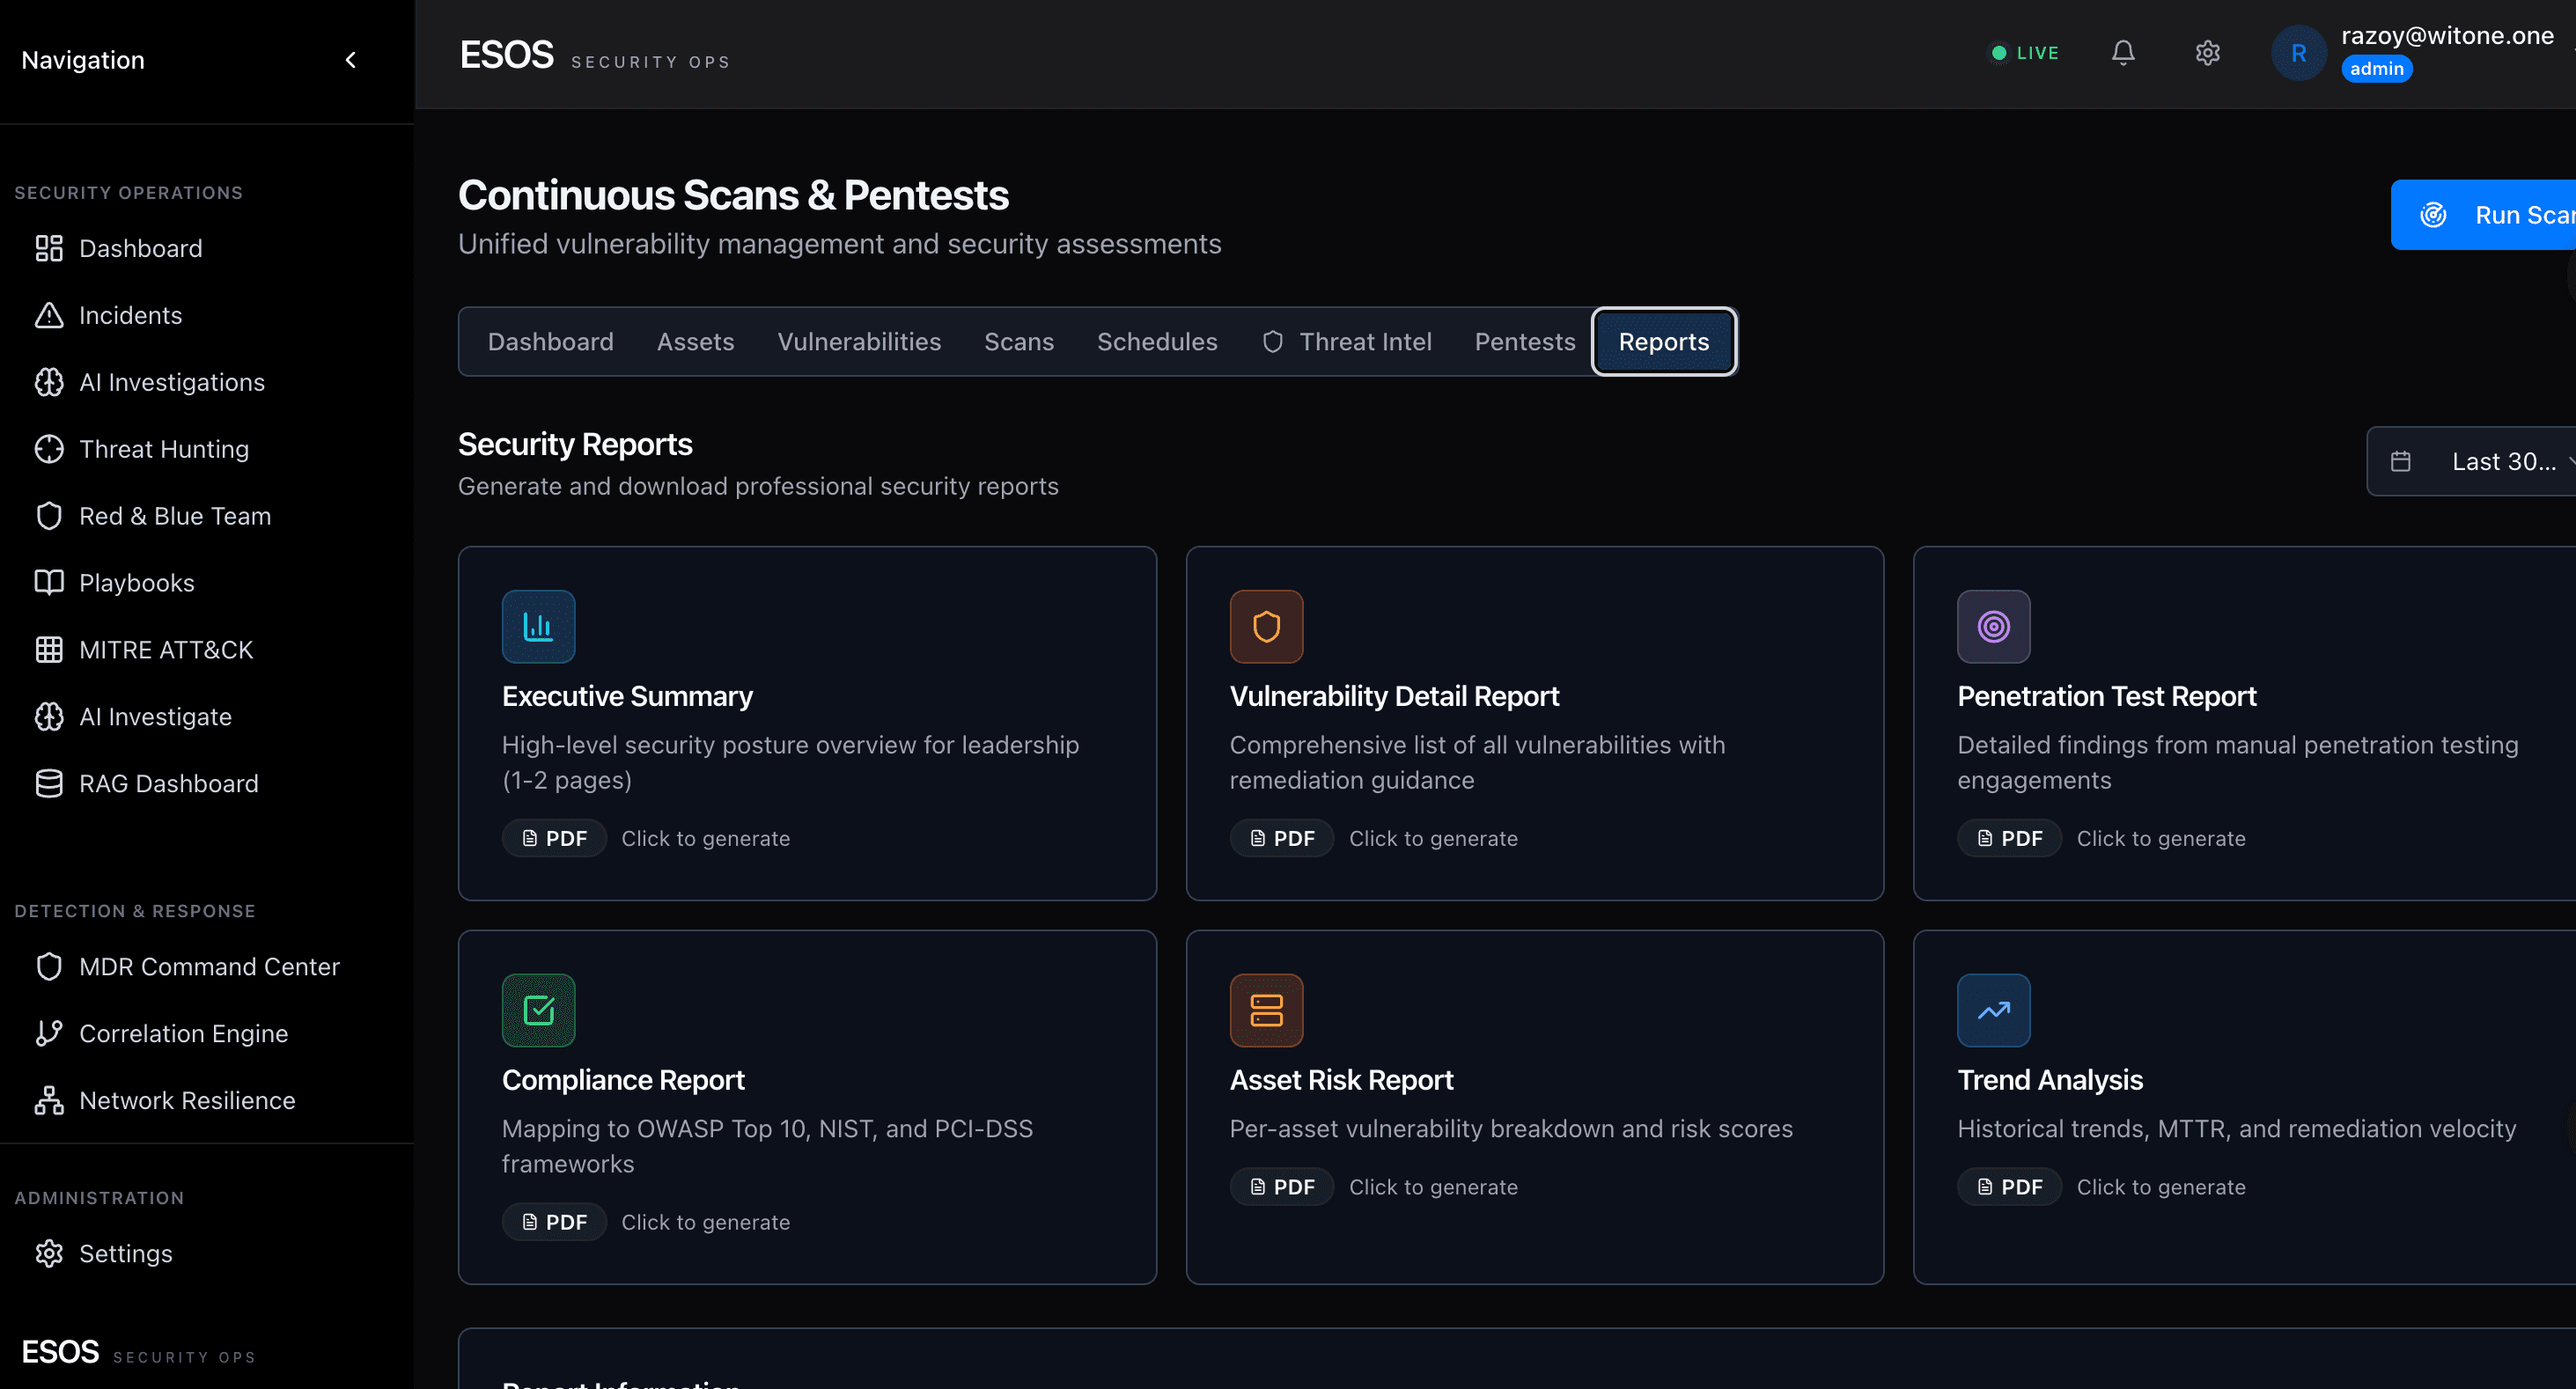This screenshot has width=2576, height=1389.
Task: Click the Vulnerability Detail Report title
Action: click(x=1394, y=696)
